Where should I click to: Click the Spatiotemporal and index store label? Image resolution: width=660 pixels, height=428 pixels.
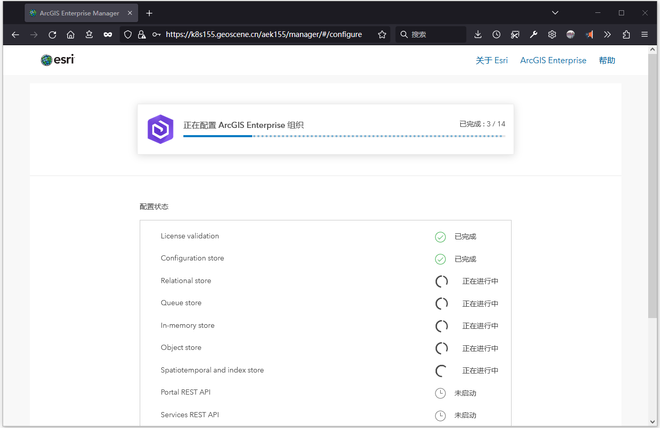tap(212, 370)
